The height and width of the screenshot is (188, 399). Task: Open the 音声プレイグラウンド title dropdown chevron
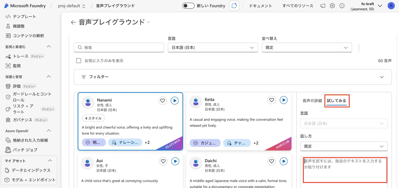click(148, 22)
